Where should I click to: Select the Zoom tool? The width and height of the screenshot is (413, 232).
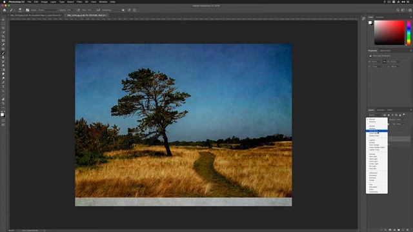[x=3, y=103]
